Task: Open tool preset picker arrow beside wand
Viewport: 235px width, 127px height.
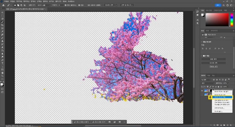Action: click(x=11, y=5)
